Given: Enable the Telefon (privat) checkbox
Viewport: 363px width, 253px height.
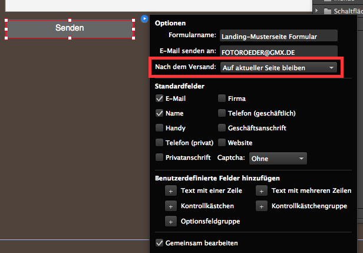Looking at the screenshot, I should click(159, 143).
